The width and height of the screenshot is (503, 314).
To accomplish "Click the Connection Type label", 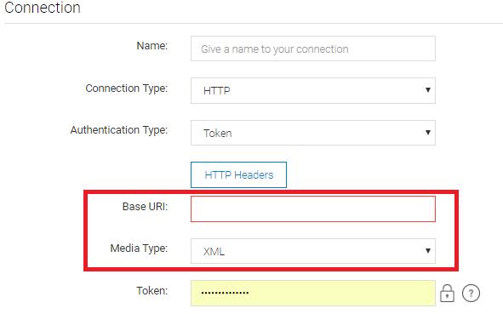I will click(x=127, y=88).
